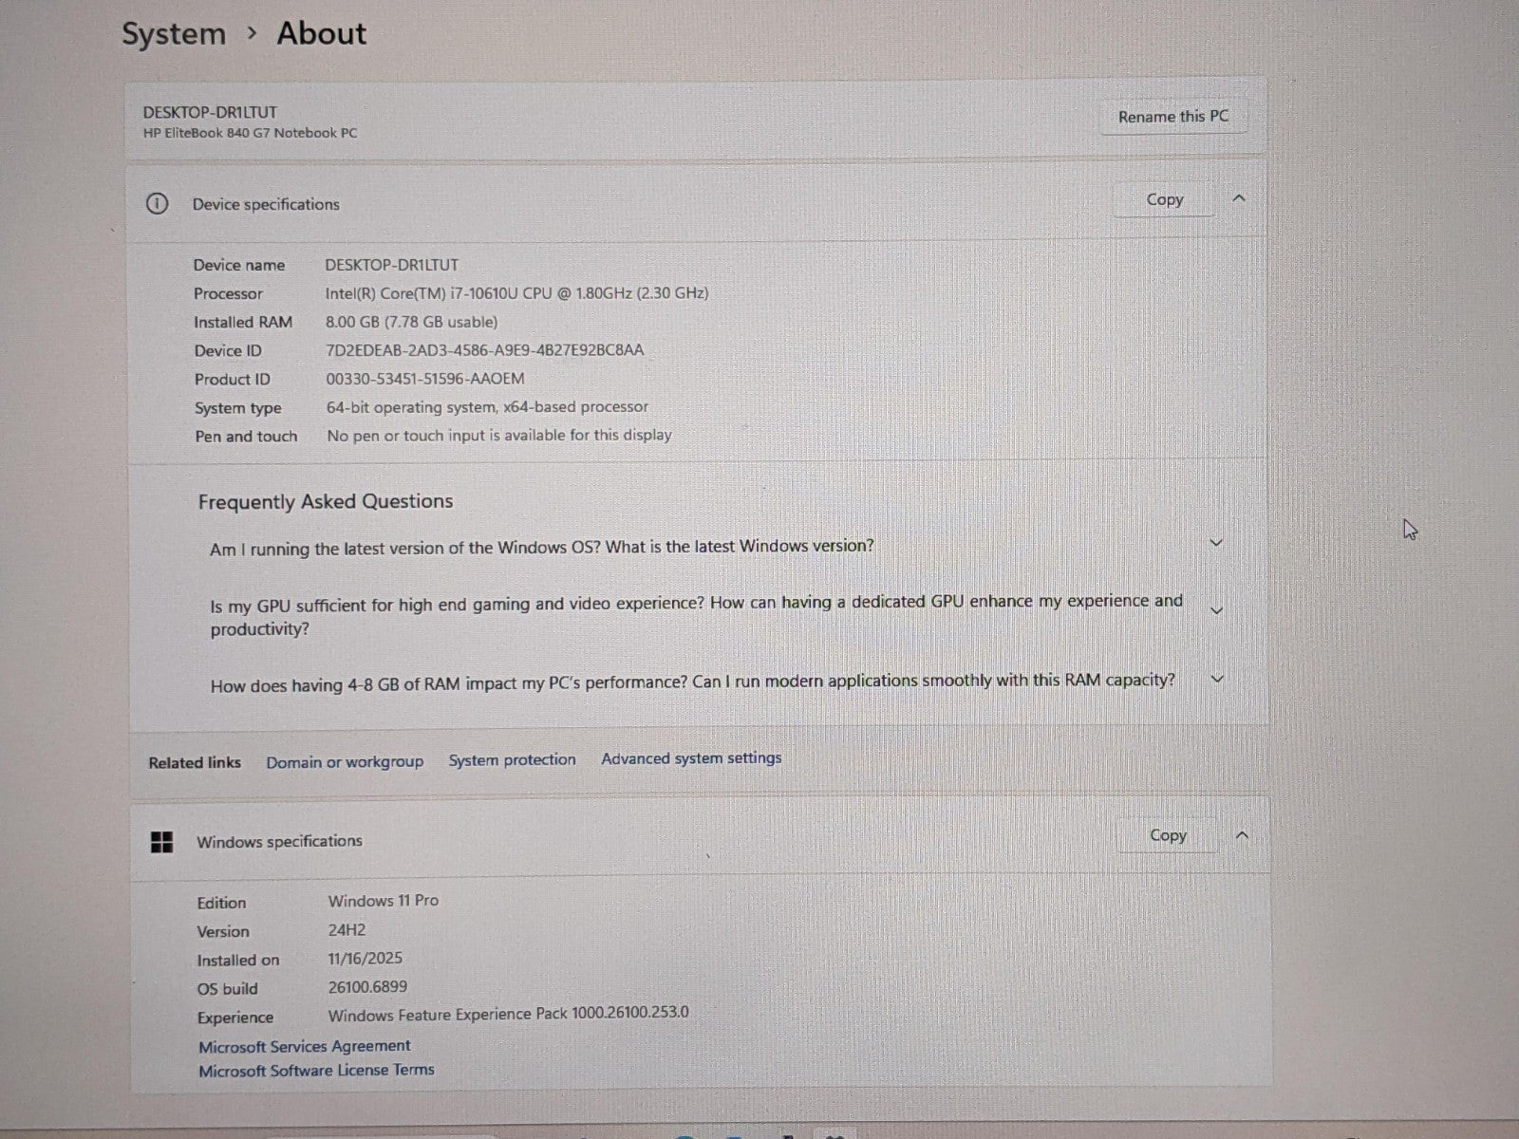Image resolution: width=1519 pixels, height=1139 pixels.
Task: Copy the device specifications
Action: 1164,199
